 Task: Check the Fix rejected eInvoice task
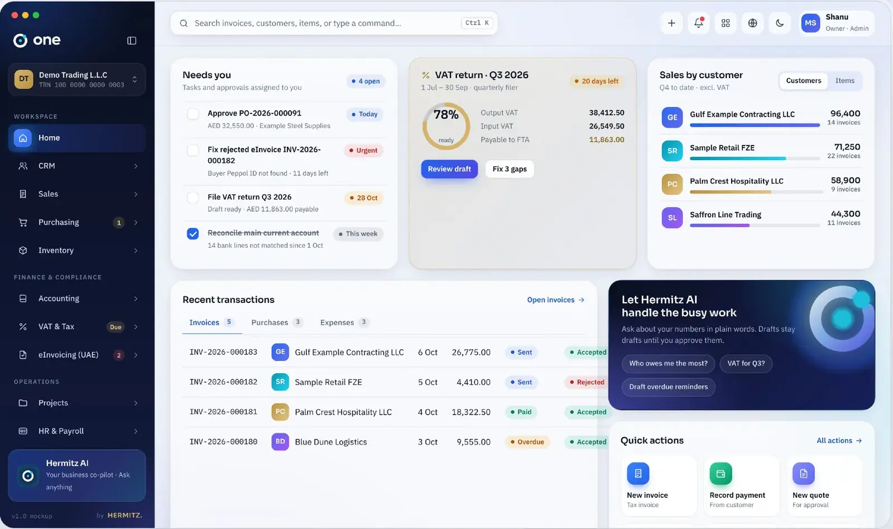click(x=193, y=150)
